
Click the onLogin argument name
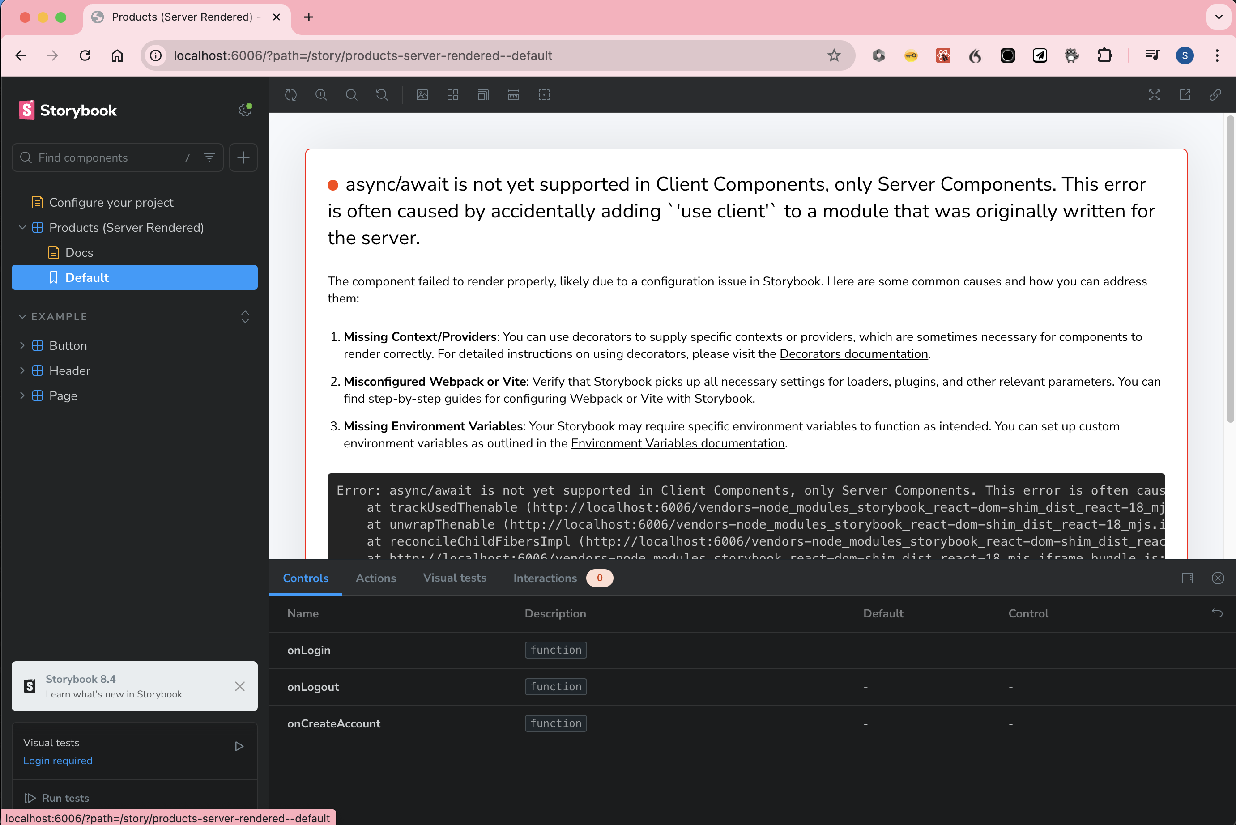click(x=309, y=650)
